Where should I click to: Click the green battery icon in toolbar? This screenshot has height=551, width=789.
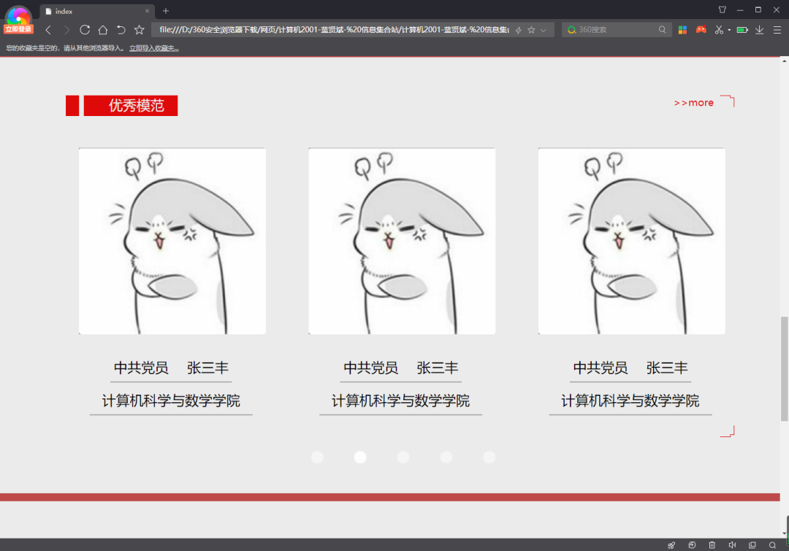742,30
